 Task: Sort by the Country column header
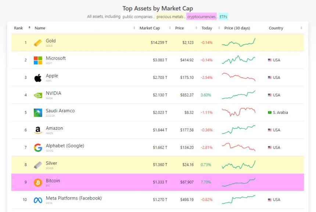276,28
